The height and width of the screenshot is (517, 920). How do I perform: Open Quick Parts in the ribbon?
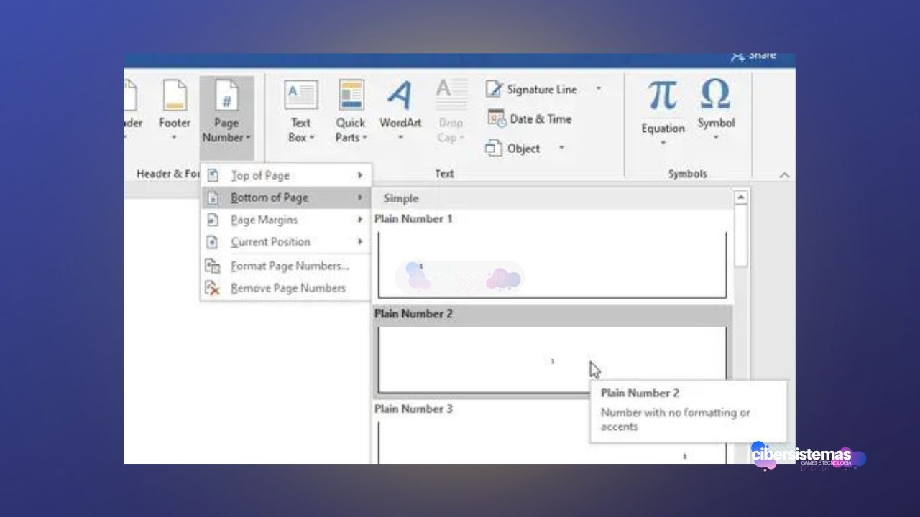tap(351, 97)
